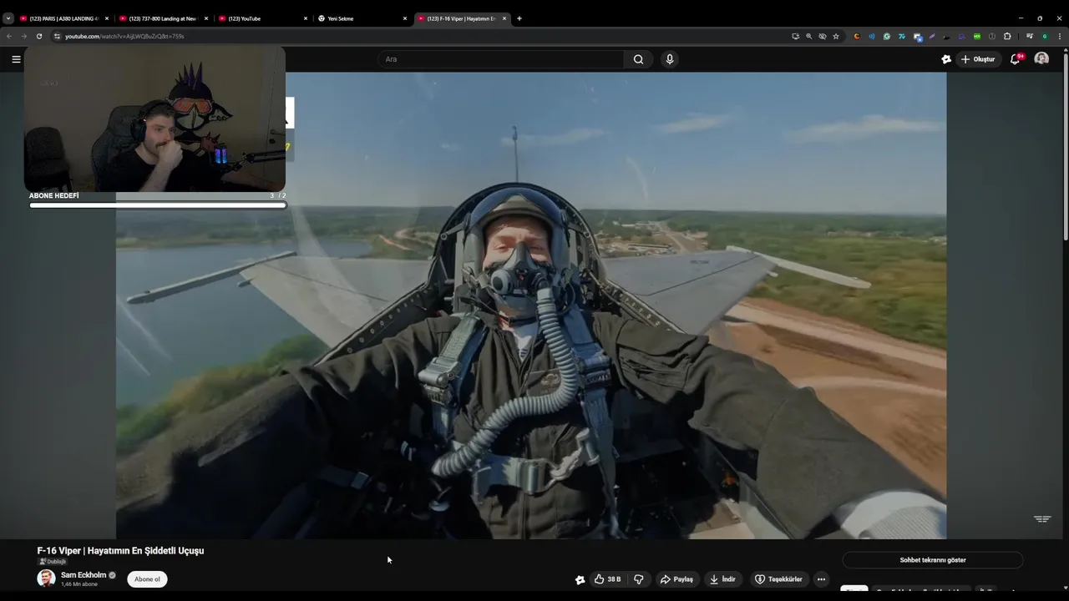The height and width of the screenshot is (601, 1069).
Task: Click the lines icon at video bottom-right
Action: pos(1042,519)
